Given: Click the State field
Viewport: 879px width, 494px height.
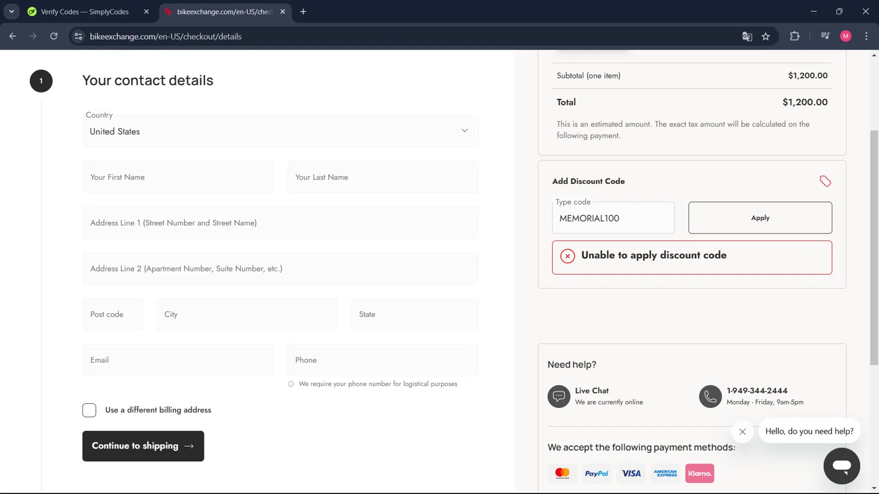Looking at the screenshot, I should 414,314.
